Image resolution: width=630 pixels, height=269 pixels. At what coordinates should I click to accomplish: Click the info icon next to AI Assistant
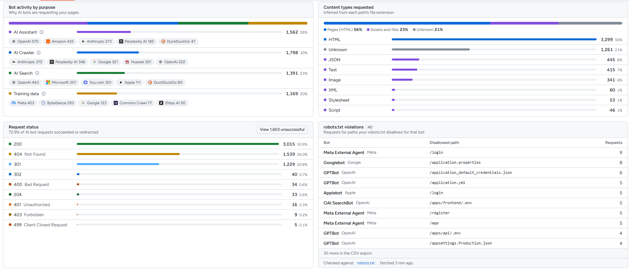point(42,32)
